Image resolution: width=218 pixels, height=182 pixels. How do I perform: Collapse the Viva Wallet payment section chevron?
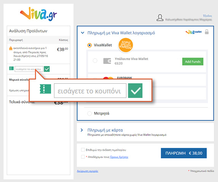click(83, 33)
